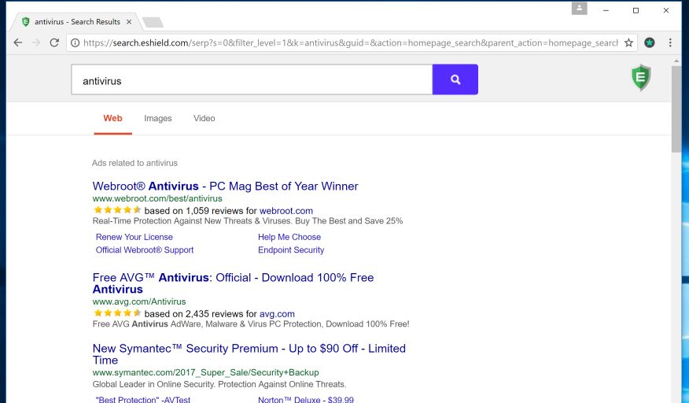Open a new browser tab
The image size is (689, 403).
pyautogui.click(x=153, y=22)
